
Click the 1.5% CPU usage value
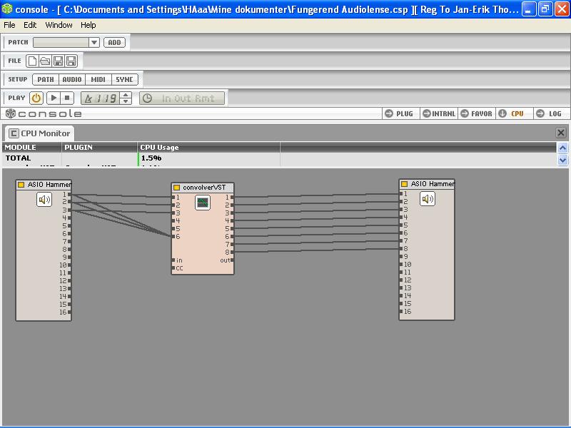point(151,158)
